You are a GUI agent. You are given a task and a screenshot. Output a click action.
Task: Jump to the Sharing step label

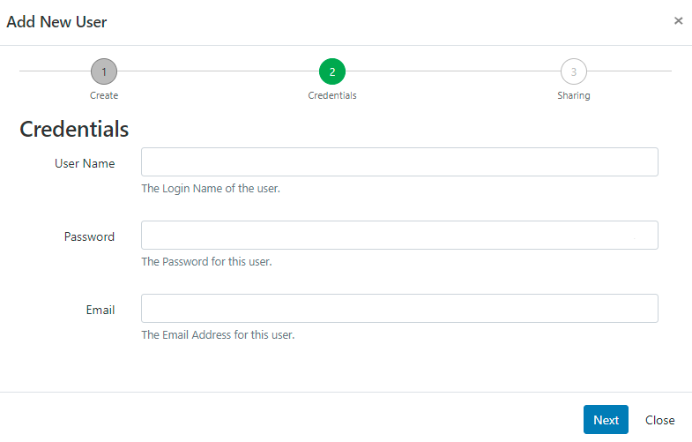coord(574,95)
